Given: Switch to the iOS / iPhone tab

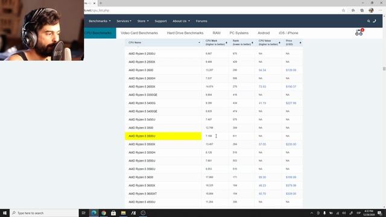Looking at the screenshot, I should pos(288,33).
